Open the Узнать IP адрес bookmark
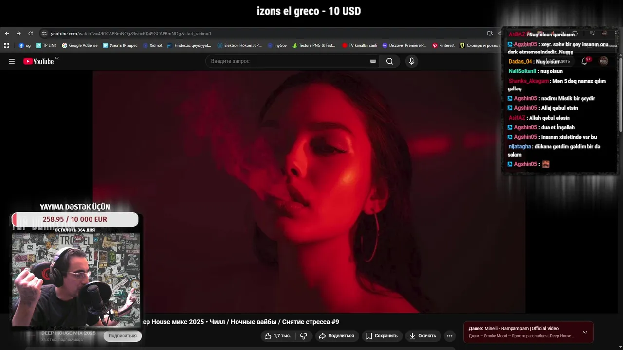The image size is (623, 350). click(x=120, y=45)
